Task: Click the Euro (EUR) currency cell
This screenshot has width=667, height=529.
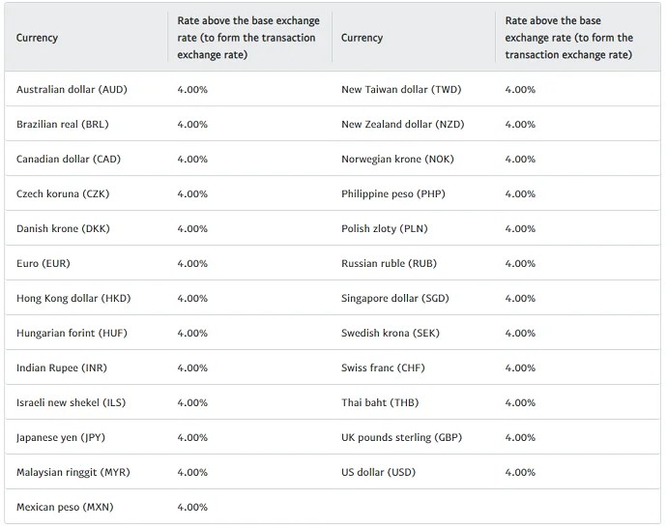Action: coord(43,264)
